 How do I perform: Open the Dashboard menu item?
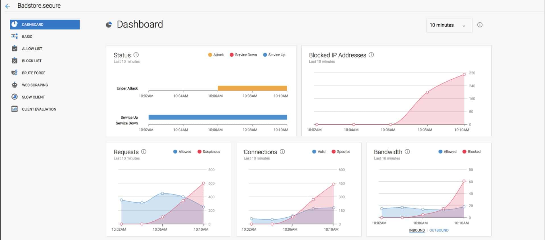(45, 24)
